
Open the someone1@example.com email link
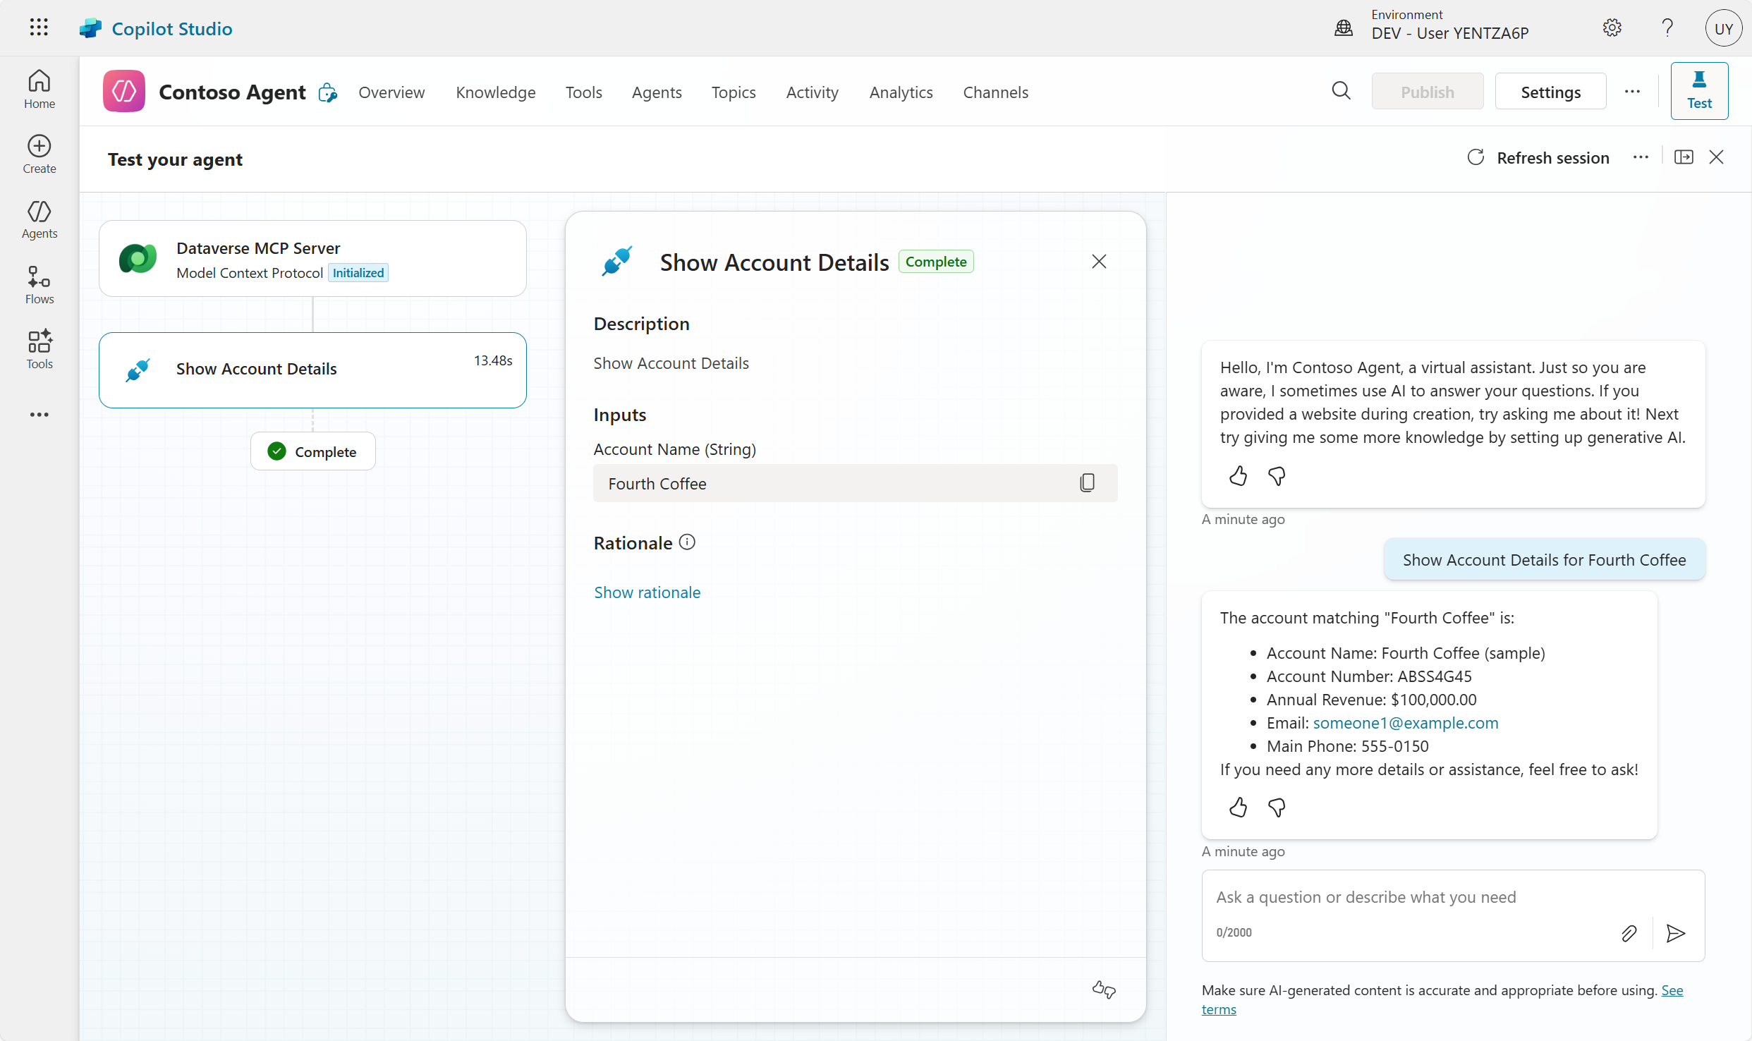[1405, 723]
